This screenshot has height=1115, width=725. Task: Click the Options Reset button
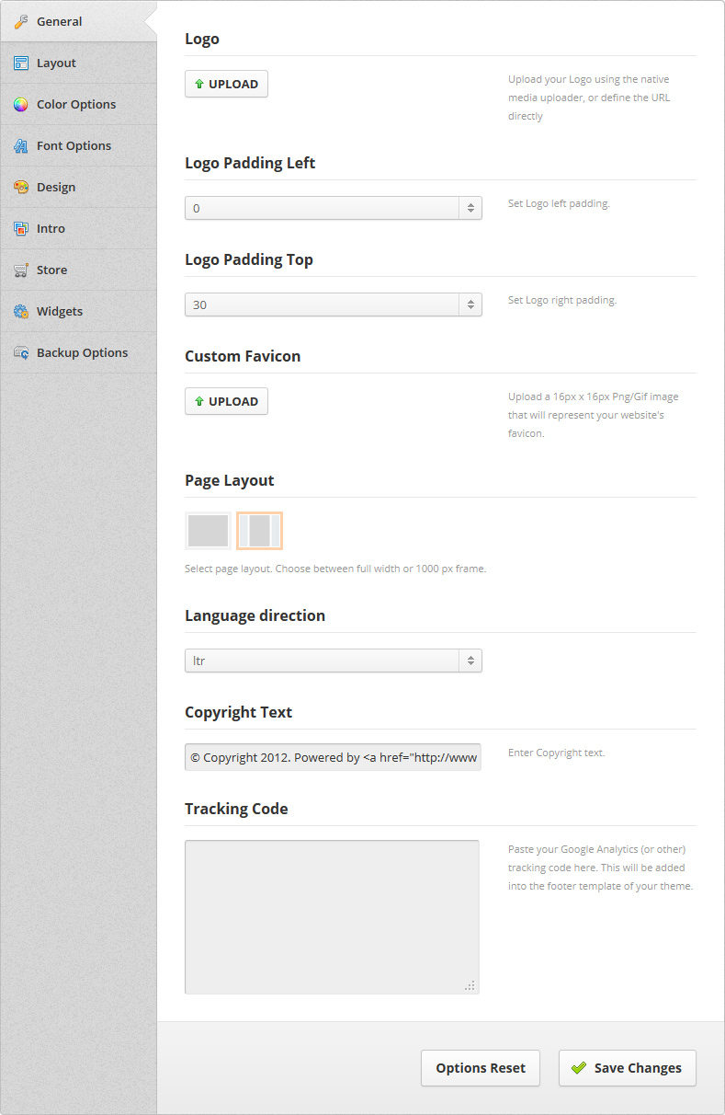point(481,1068)
